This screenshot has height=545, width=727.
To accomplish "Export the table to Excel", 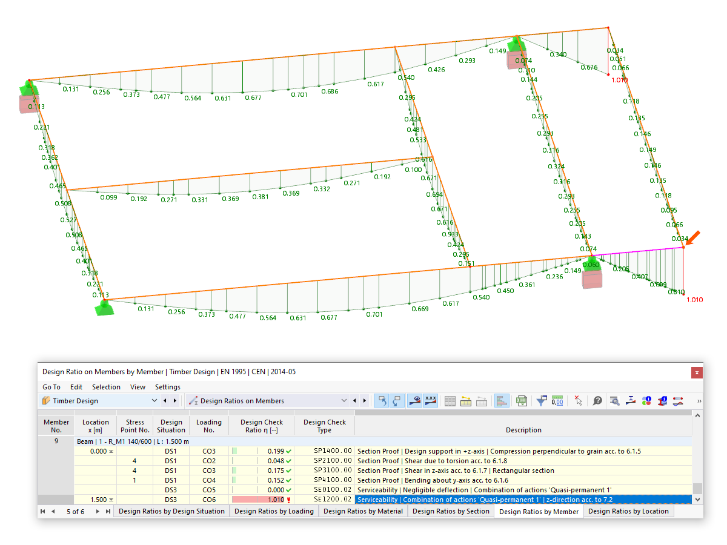I will [521, 401].
